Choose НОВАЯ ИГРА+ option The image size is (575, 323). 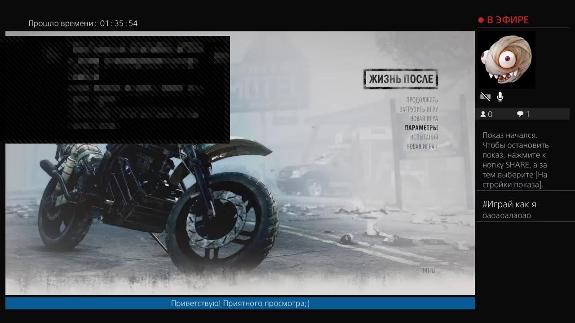pyautogui.click(x=422, y=146)
